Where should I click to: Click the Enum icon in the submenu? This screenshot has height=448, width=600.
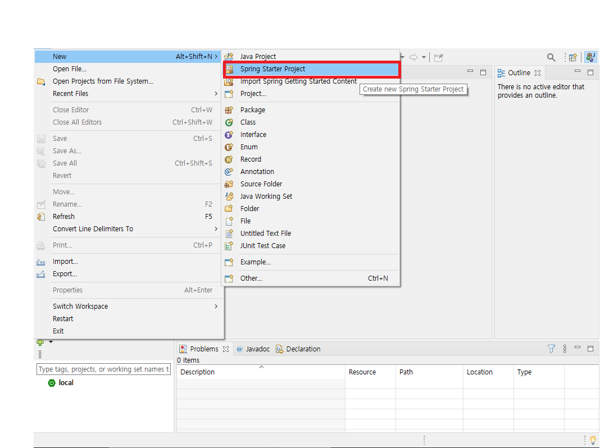229,147
